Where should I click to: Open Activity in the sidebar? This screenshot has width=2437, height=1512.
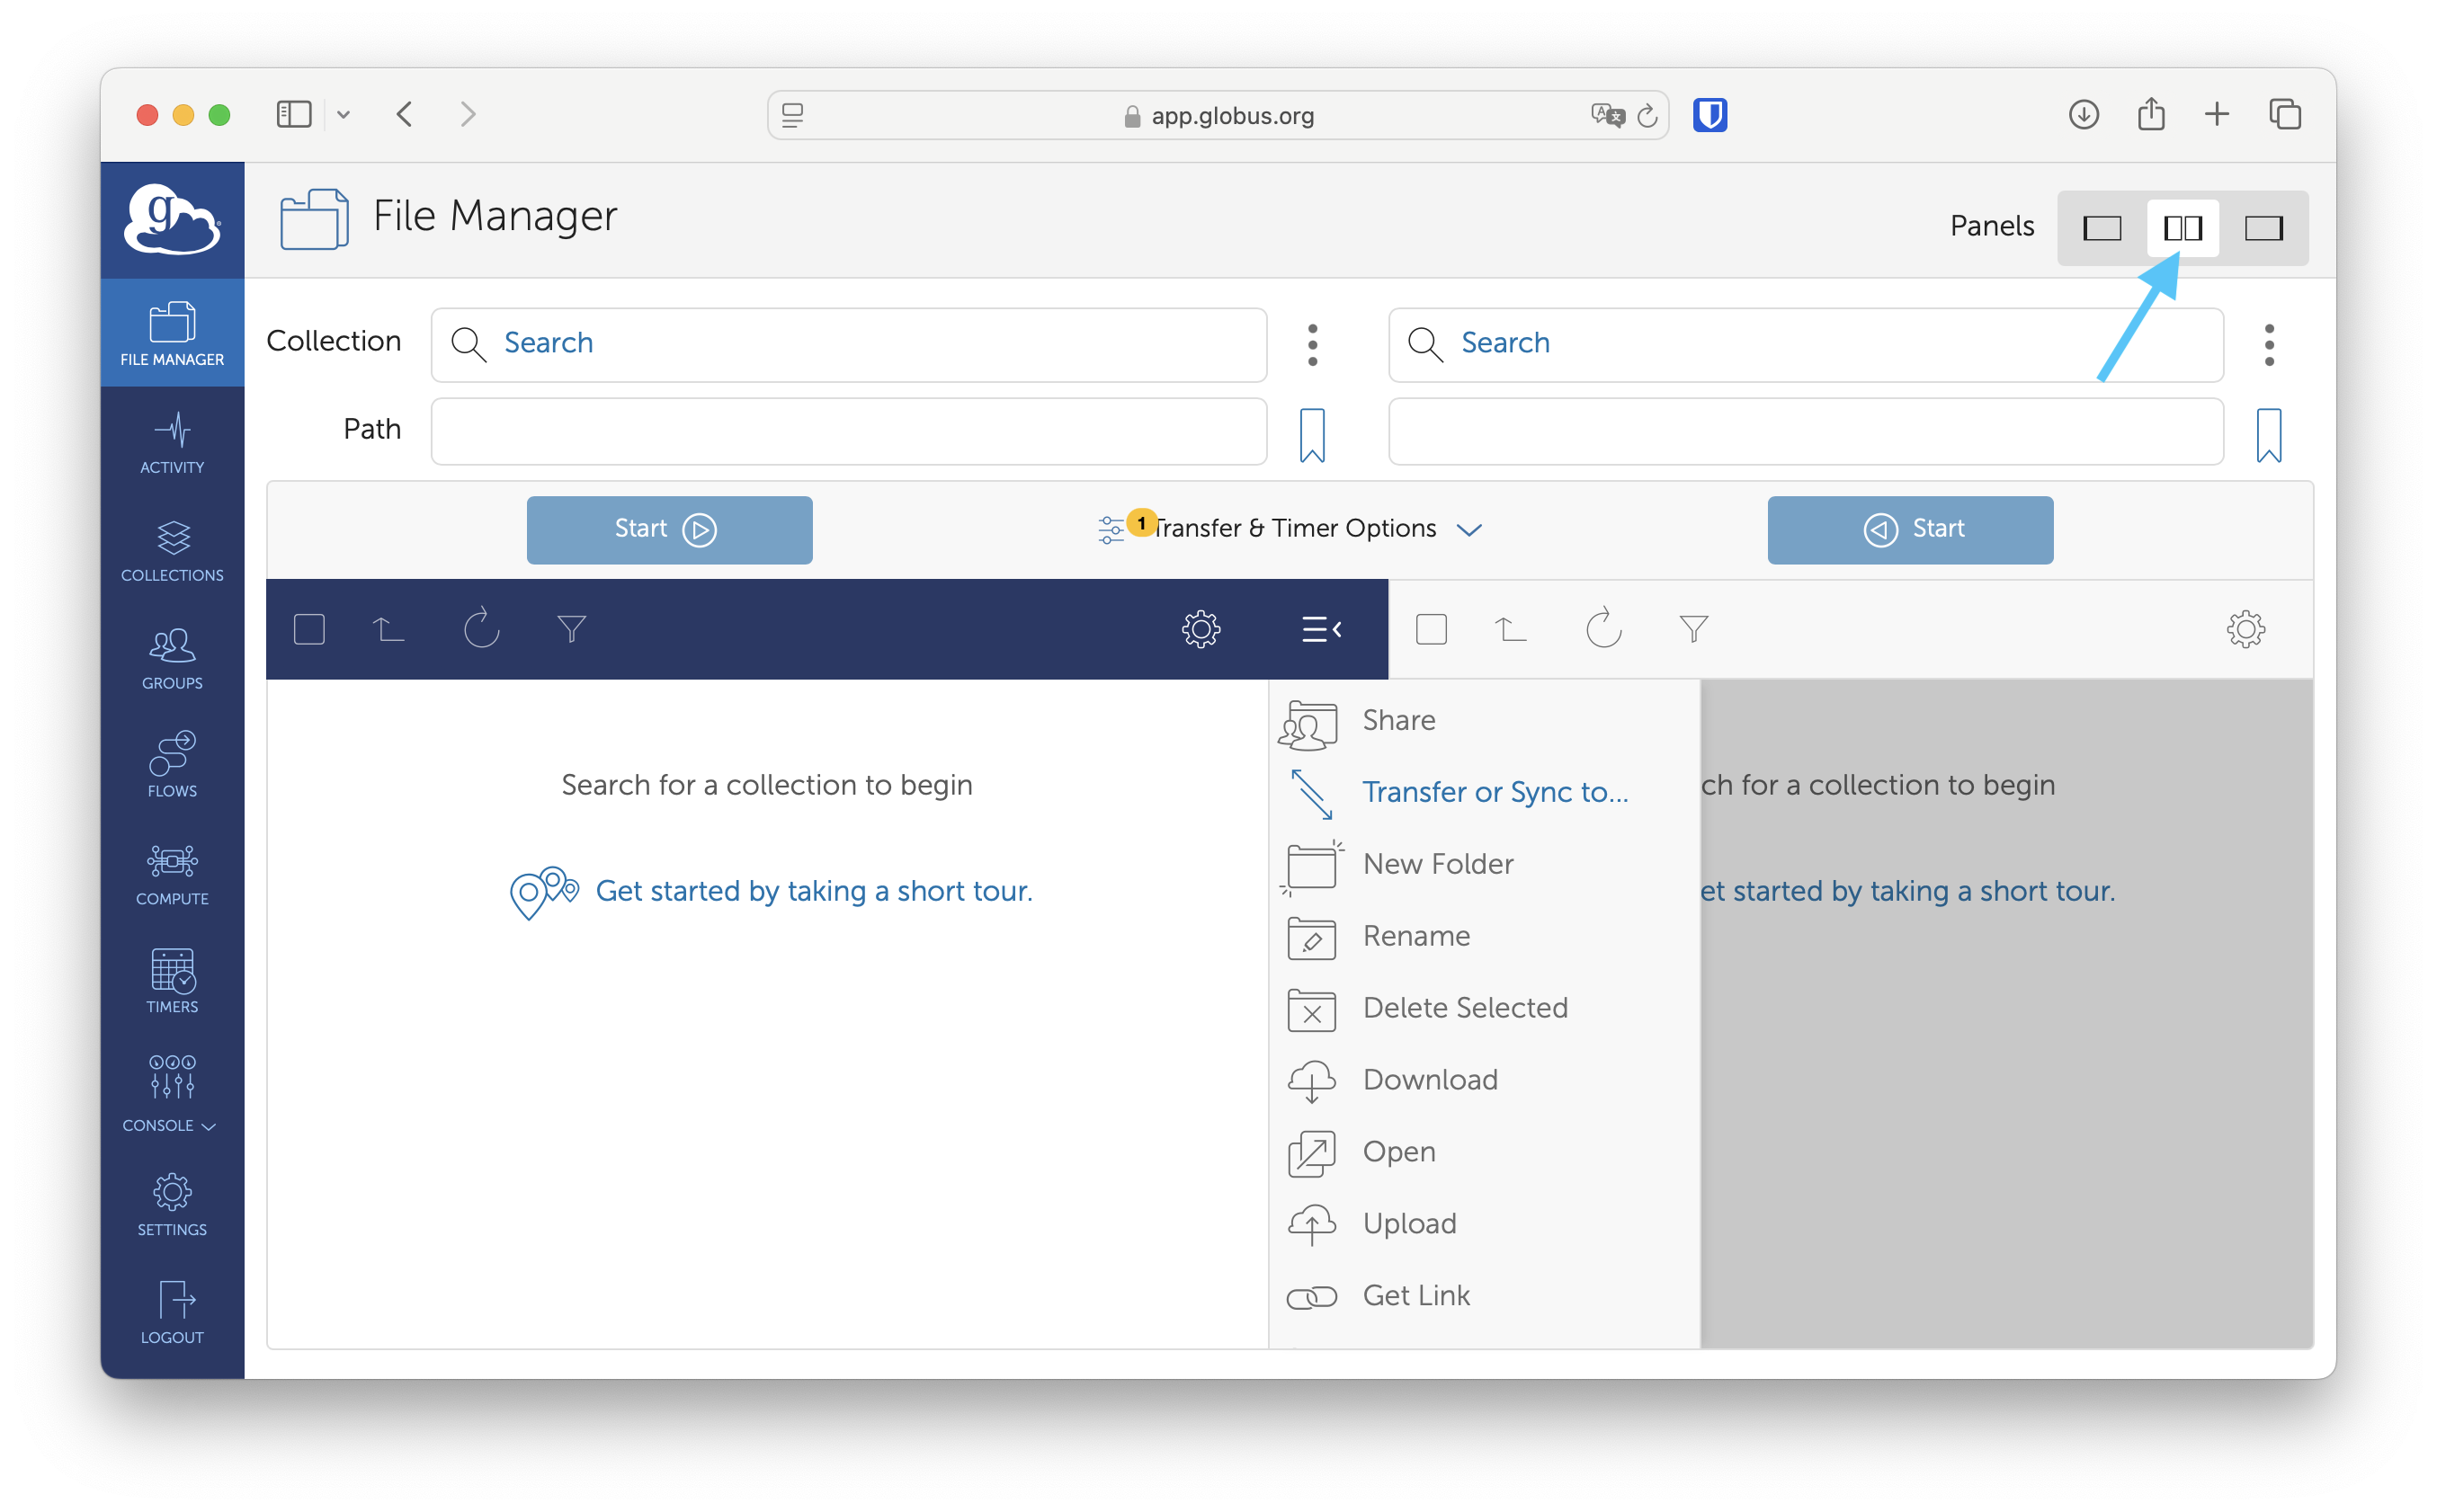point(172,443)
